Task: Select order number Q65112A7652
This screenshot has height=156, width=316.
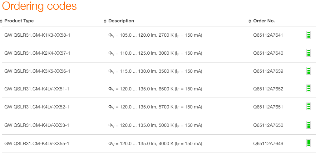Action: (268, 89)
